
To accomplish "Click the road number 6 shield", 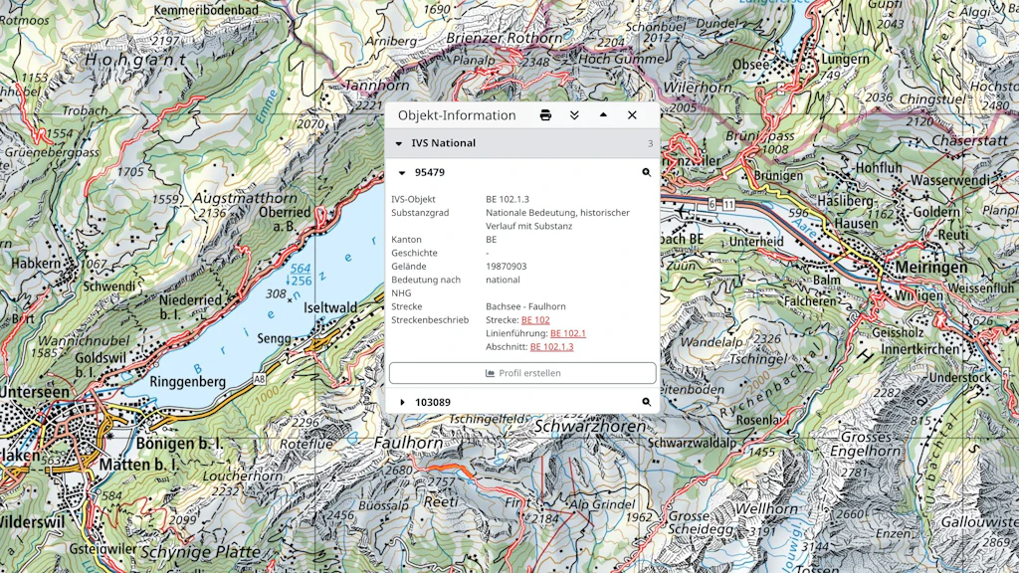I will pyautogui.click(x=712, y=204).
